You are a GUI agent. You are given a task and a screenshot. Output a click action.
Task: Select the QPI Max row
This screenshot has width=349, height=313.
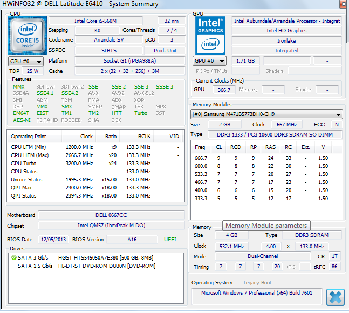click(95, 188)
